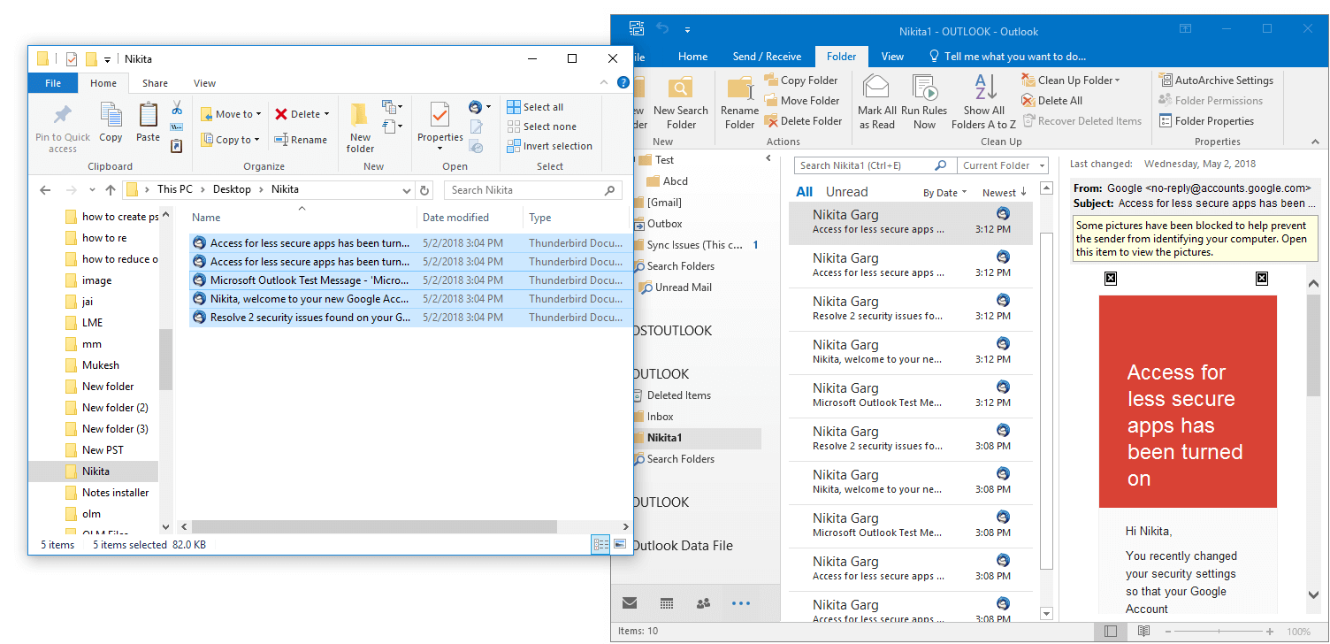Screen dimensions: 1330x644
Task: Click the Explorer Help question mark icon
Action: coord(623,83)
